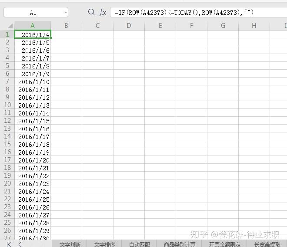Click cell containing 2016/1/17
Screen dimensions: 287x247
click(x=33, y=136)
